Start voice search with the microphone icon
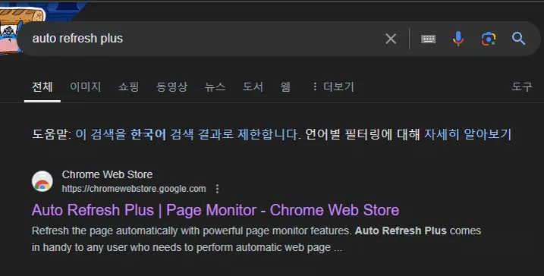 [458, 39]
